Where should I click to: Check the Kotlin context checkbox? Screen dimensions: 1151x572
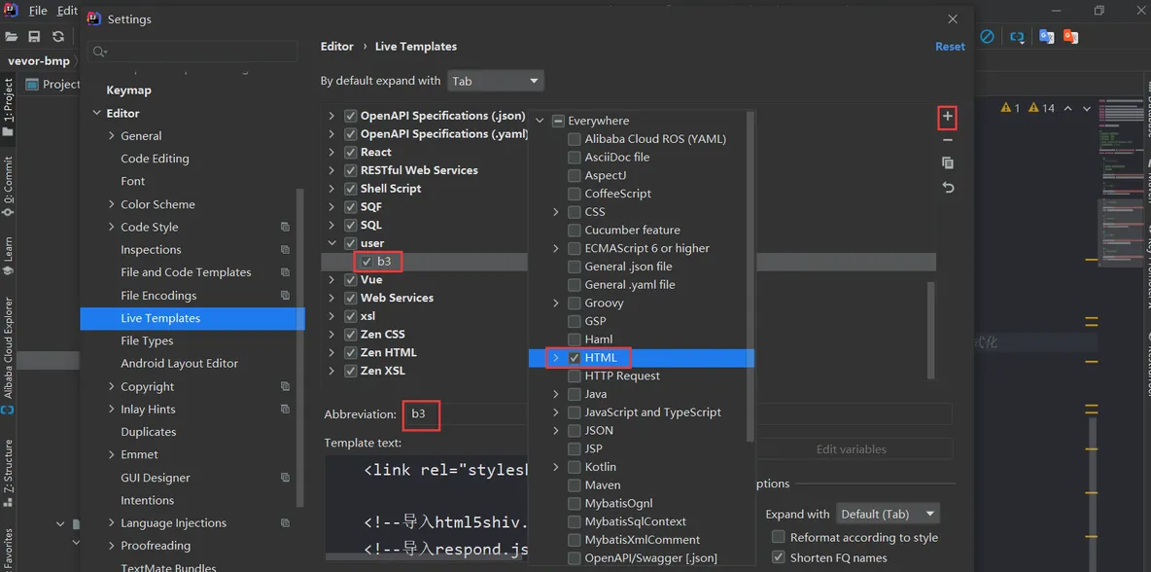[575, 467]
